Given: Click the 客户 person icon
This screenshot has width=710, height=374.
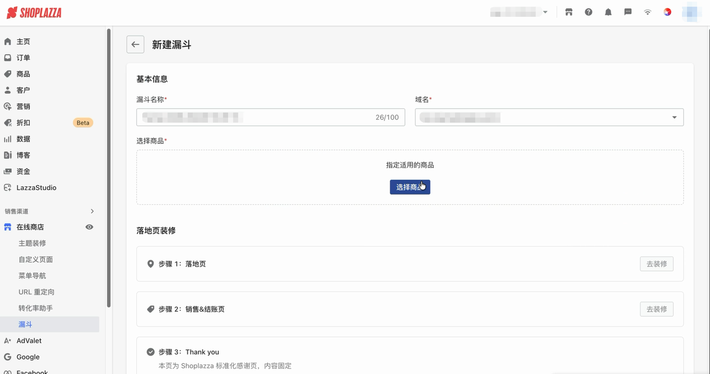Looking at the screenshot, I should tap(8, 90).
